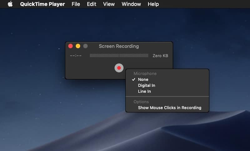Open the Edit menu
The height and width of the screenshot is (151, 250).
[x=92, y=4]
